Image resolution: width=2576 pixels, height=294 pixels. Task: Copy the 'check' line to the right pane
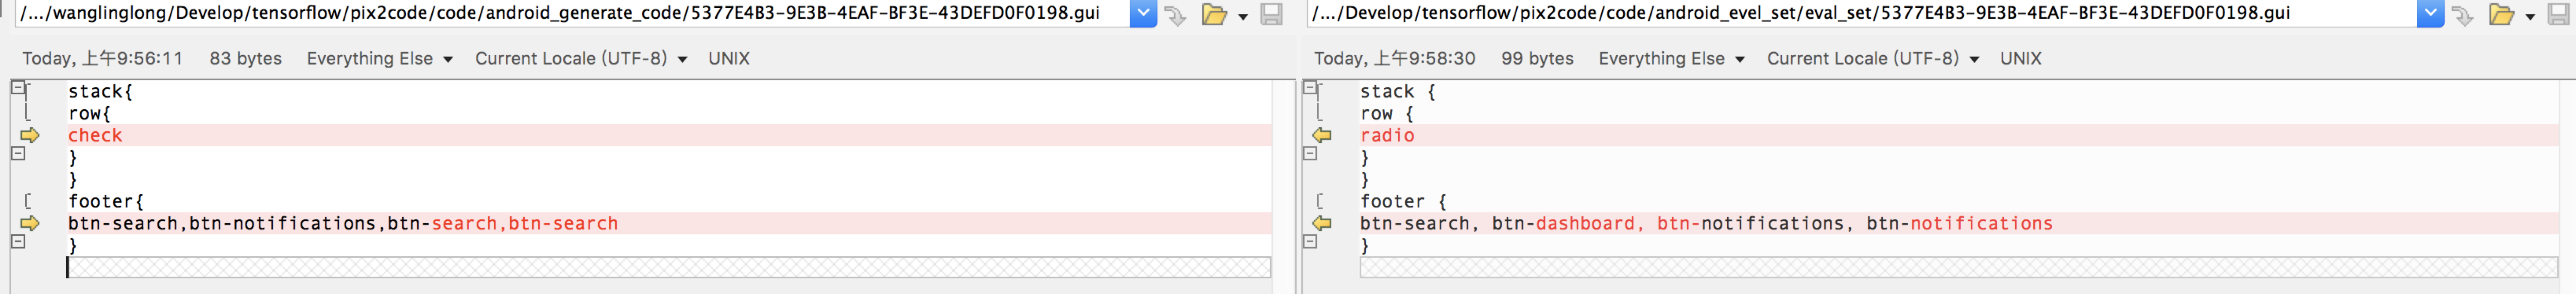click(x=29, y=135)
